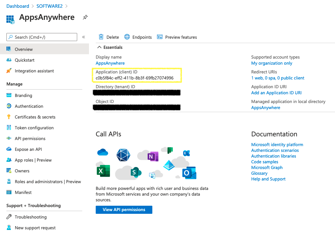Click the Delete trash icon
Screen dimensions: 335x234
pos(101,37)
